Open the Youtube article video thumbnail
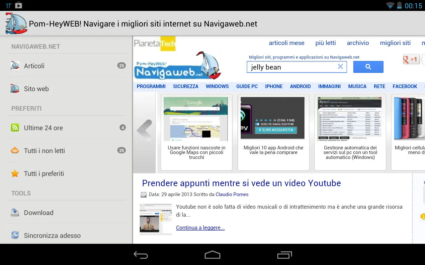This screenshot has width=425, height=265. (x=156, y=219)
